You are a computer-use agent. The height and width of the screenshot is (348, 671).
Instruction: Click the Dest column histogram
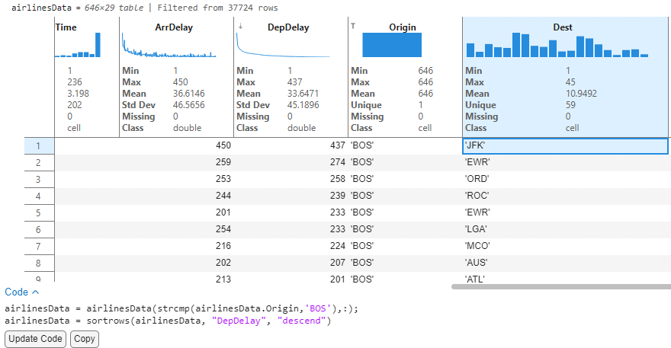click(x=557, y=46)
